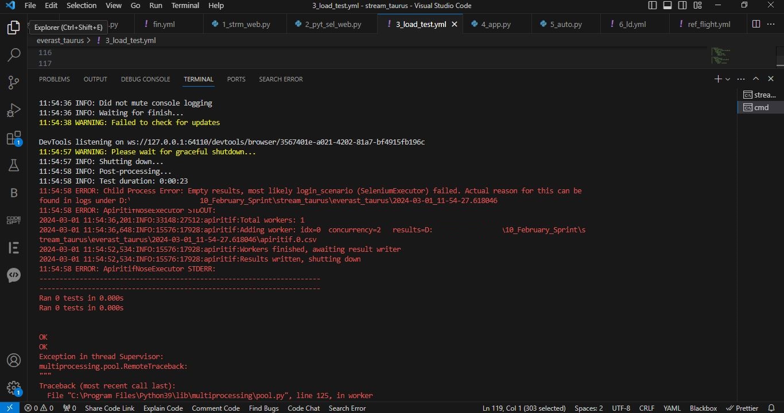Close the 3_load_test.yml editor tab

coord(455,24)
